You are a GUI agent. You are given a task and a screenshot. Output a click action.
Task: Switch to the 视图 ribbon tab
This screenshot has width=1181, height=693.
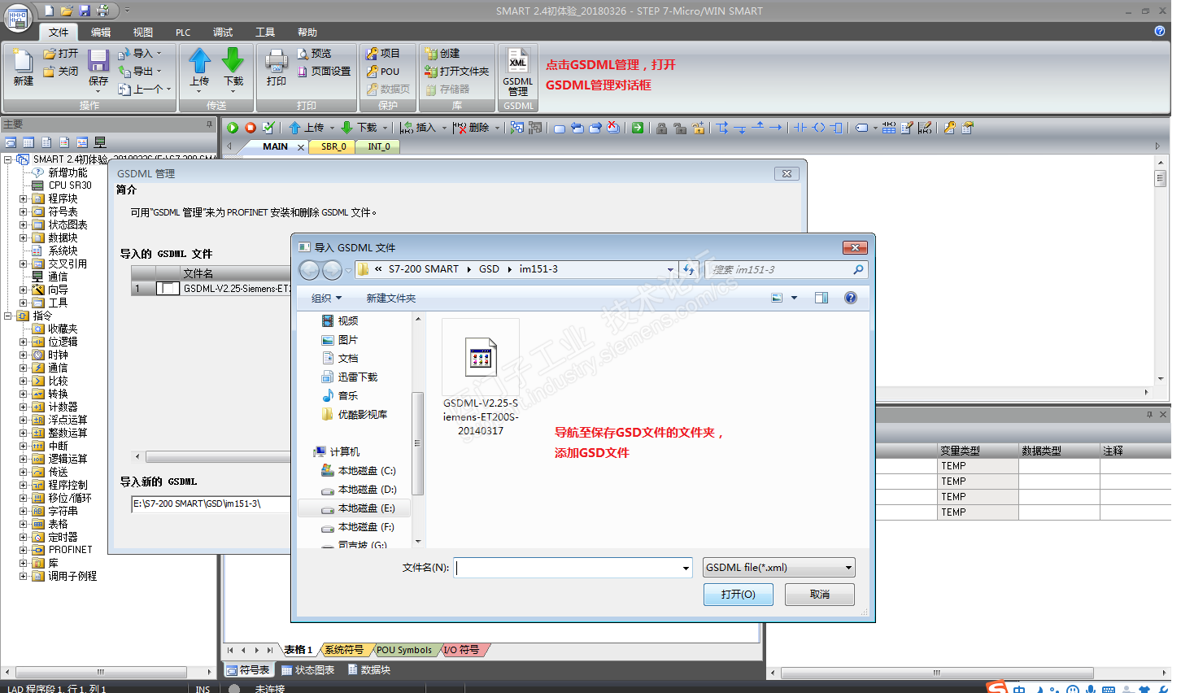(x=143, y=32)
